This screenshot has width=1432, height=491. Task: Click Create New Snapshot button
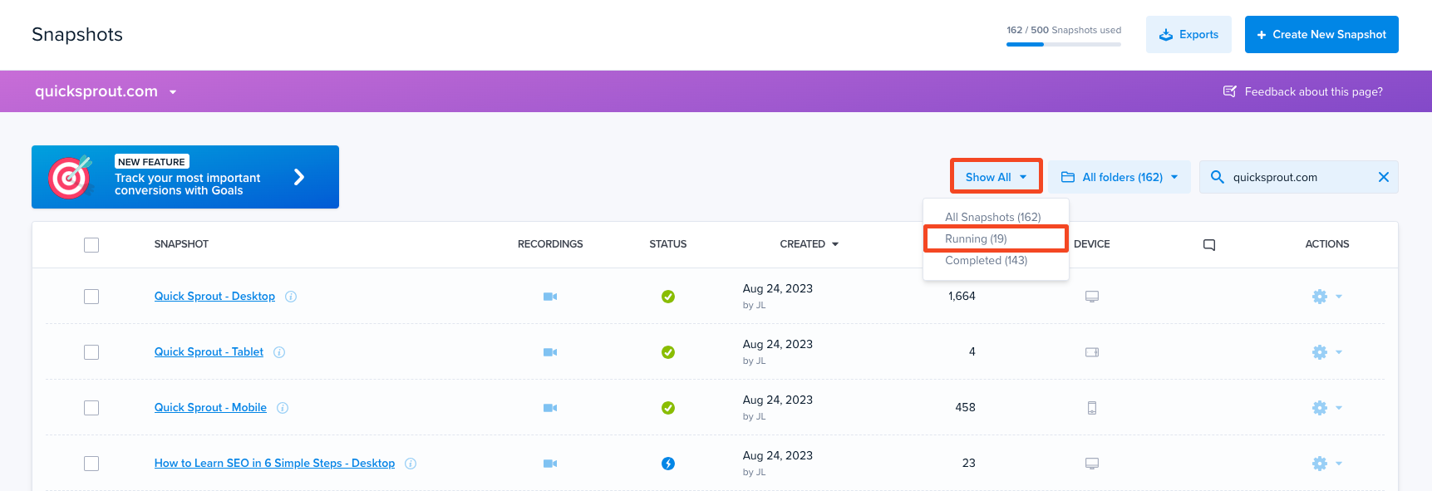point(1321,35)
